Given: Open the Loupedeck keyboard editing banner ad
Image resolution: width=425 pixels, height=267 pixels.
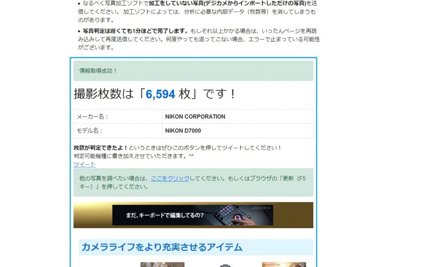Looking at the screenshot, I should click(x=193, y=215).
